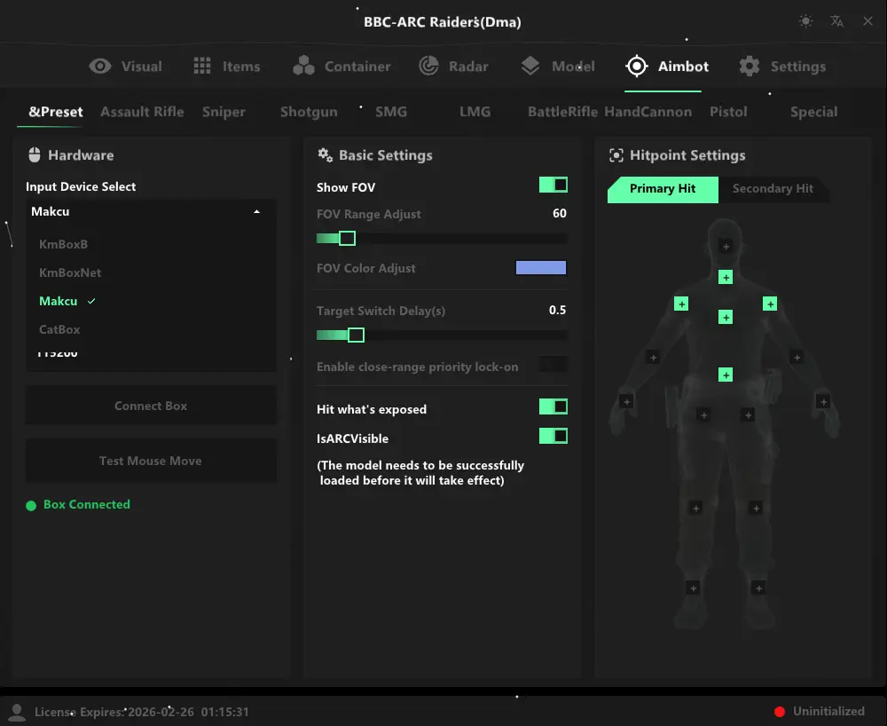The width and height of the screenshot is (887, 726).
Task: Choose CatBox as input device
Action: (60, 329)
